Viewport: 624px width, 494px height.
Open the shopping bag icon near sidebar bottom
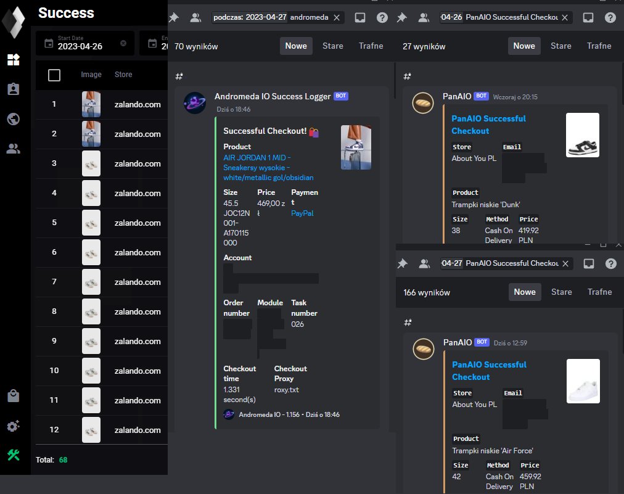click(x=15, y=397)
